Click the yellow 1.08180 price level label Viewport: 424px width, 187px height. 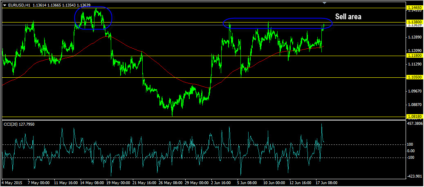[415, 117]
